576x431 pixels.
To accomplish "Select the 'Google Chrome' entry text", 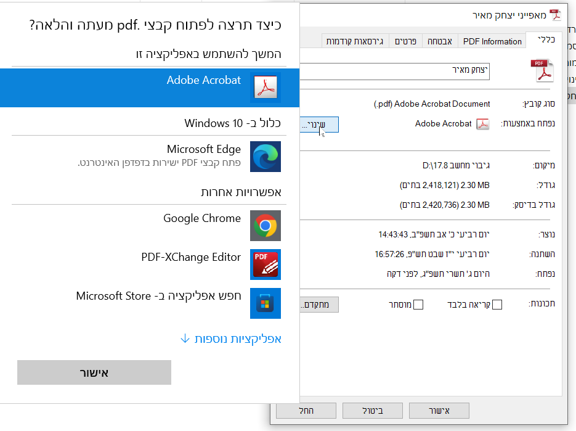I will (202, 218).
